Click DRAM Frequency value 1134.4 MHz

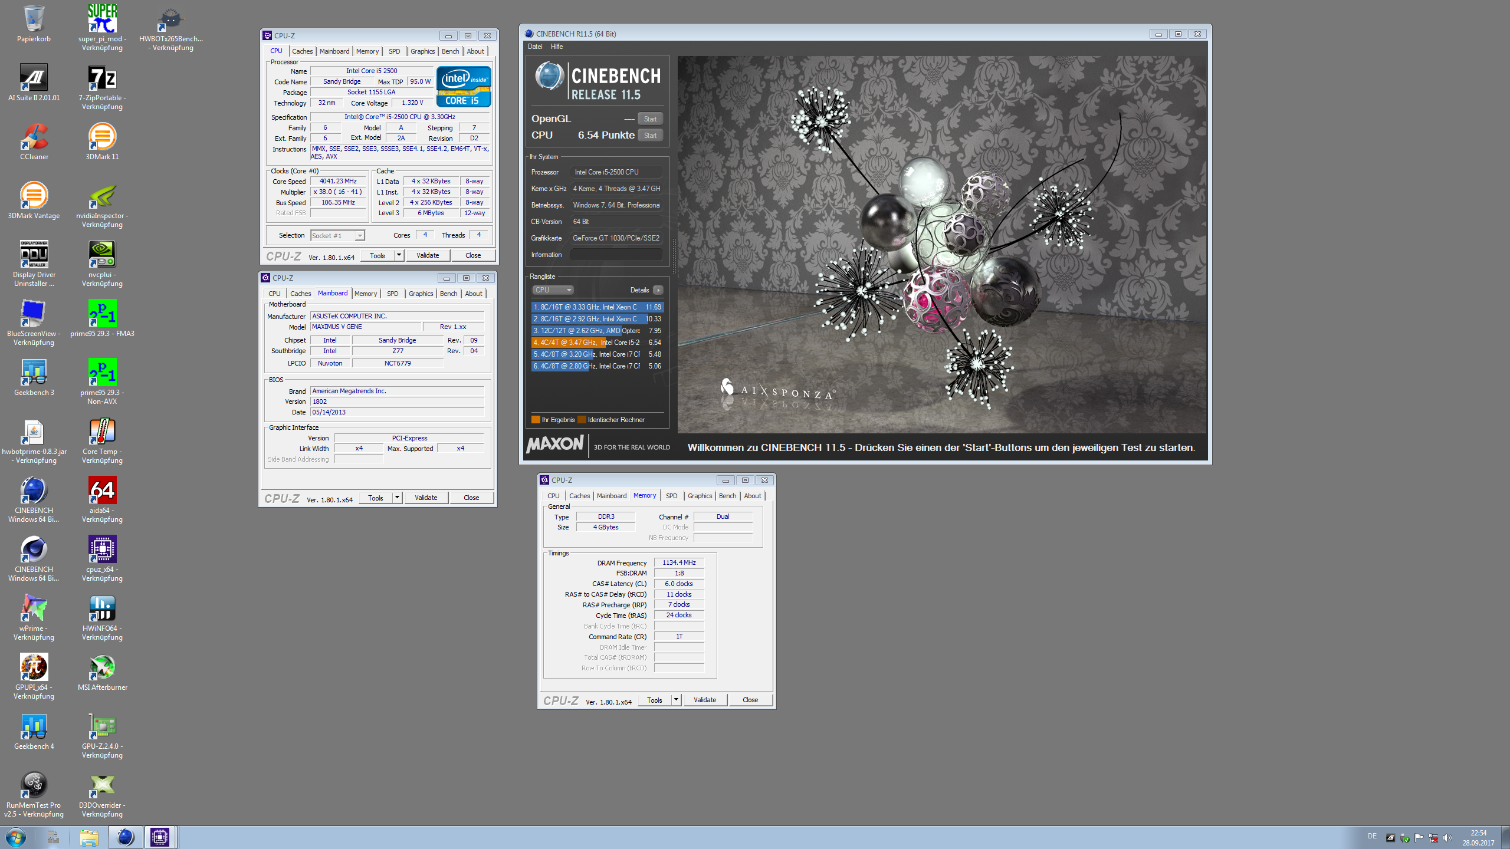679,562
